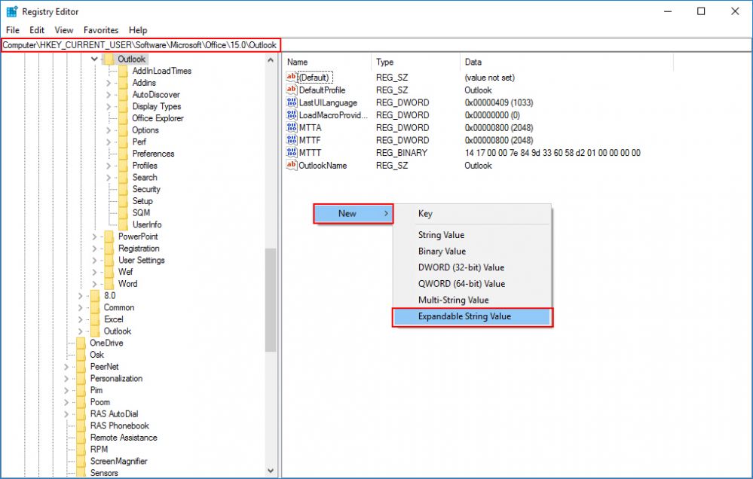Collapse the selected Outlook key in tree

(94, 59)
